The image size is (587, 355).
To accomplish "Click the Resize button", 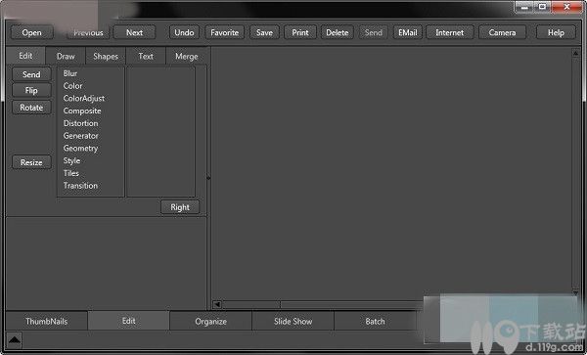I will click(x=31, y=162).
